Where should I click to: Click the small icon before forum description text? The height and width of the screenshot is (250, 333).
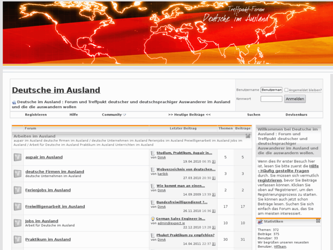tap(14, 102)
